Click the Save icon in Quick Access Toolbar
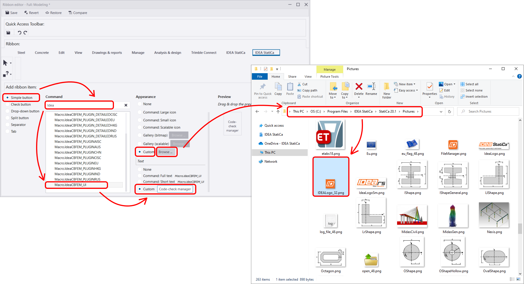The width and height of the screenshot is (524, 284). [x=8, y=33]
